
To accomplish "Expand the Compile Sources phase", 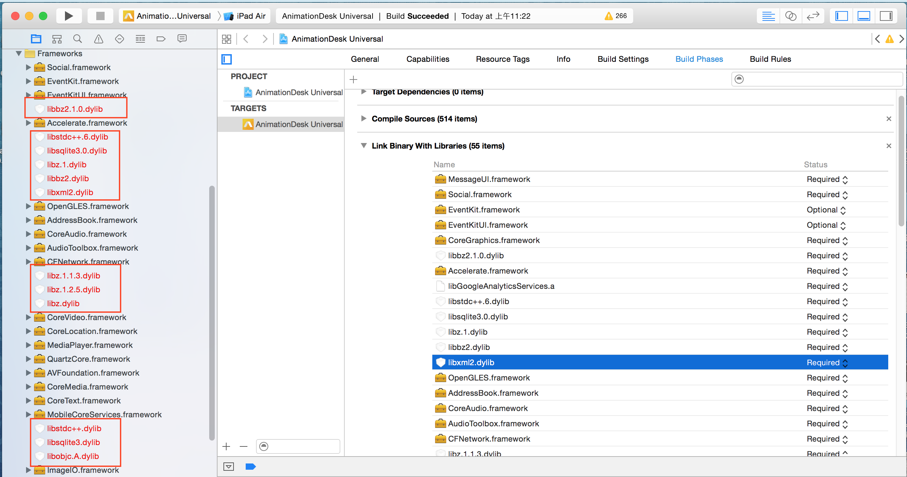I will [364, 118].
